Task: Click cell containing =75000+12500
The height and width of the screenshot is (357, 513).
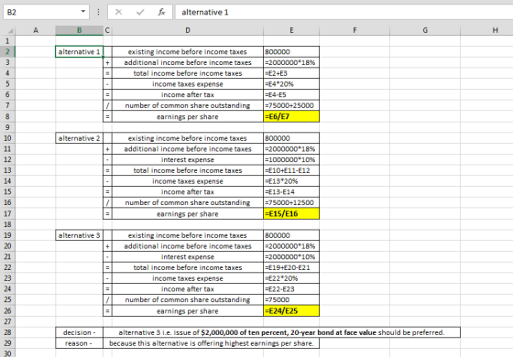Action: click(x=291, y=202)
